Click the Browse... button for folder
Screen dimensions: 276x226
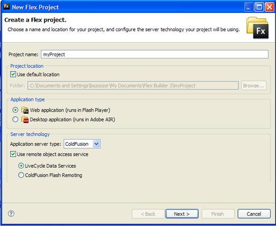click(253, 85)
